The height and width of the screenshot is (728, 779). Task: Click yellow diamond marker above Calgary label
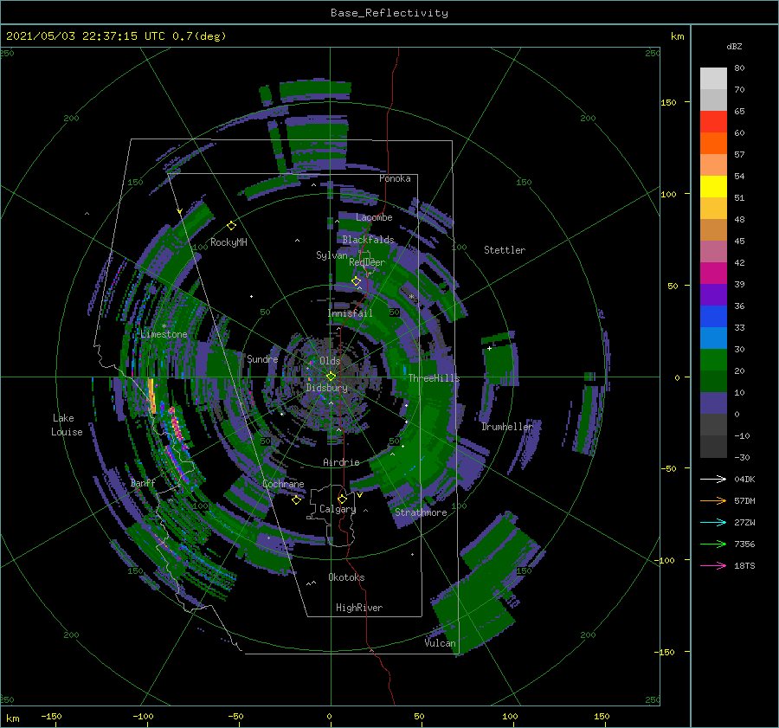[342, 499]
